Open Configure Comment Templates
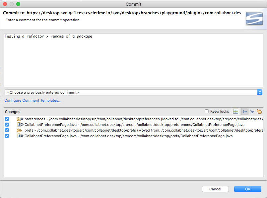267x198 pixels. pos(33,100)
